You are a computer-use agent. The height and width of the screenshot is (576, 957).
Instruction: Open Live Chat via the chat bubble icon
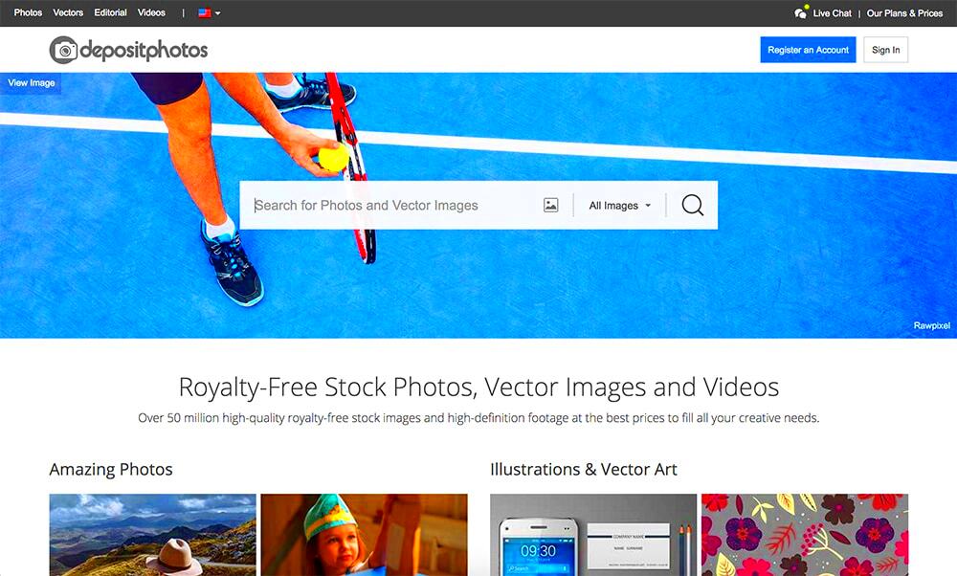click(x=802, y=12)
